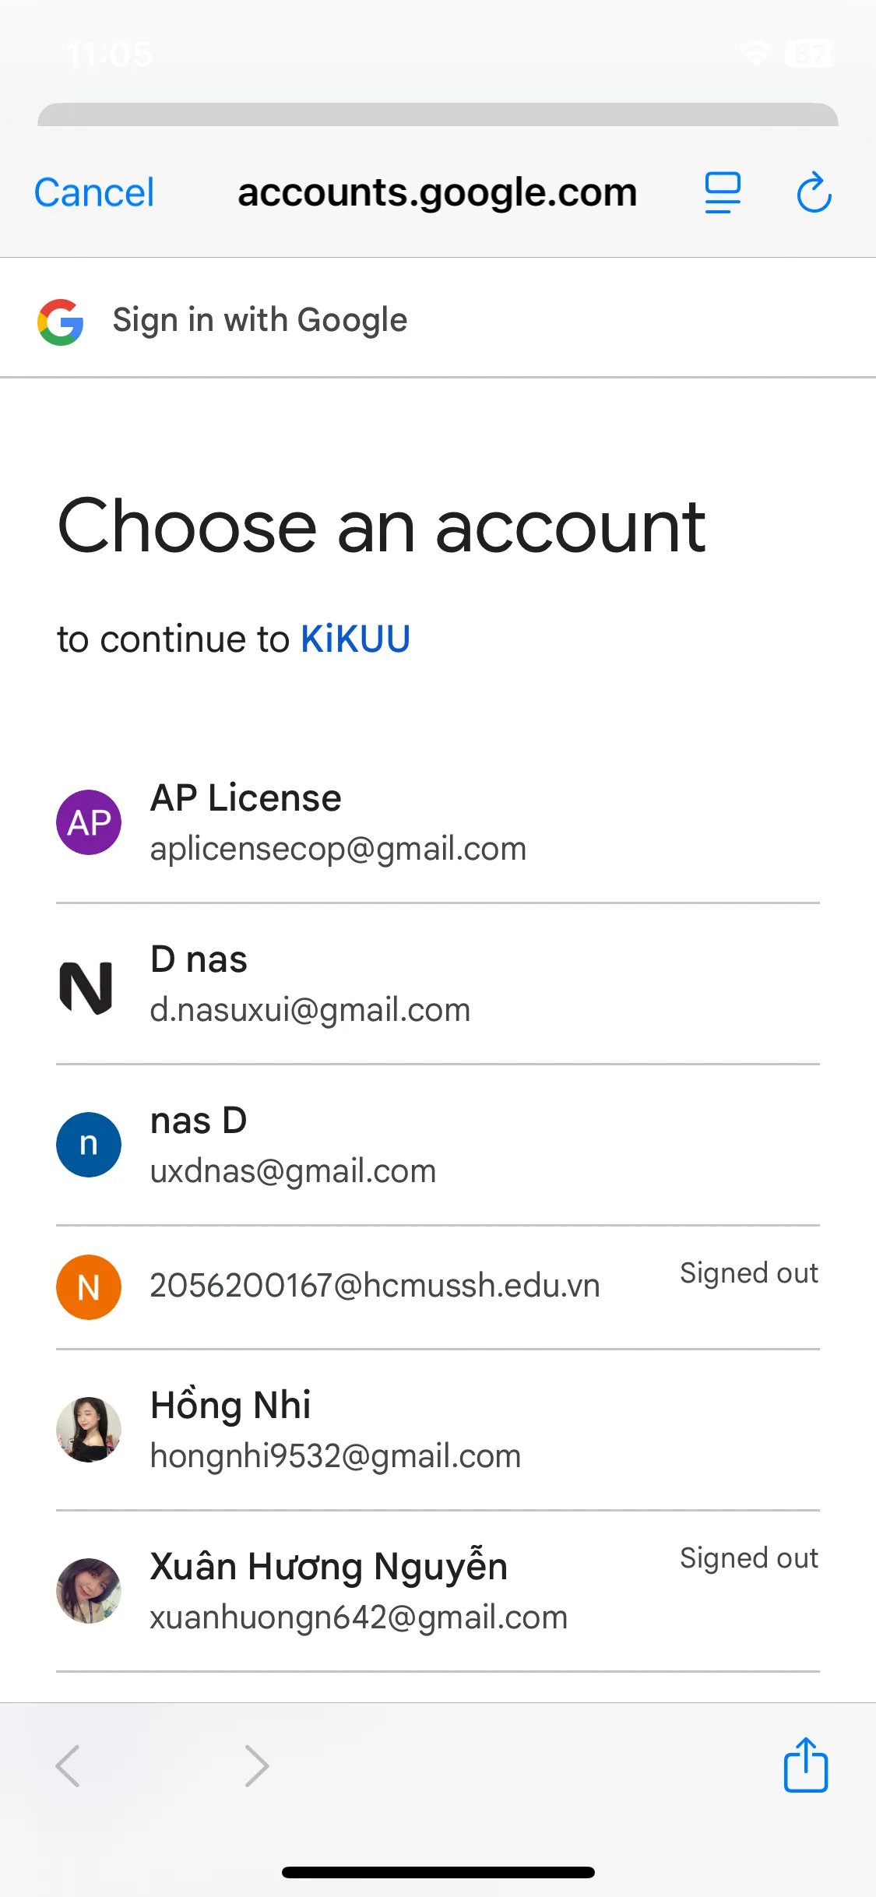
Task: Tap Xuân Hương Nguyễn's profile photo
Action: tap(89, 1590)
